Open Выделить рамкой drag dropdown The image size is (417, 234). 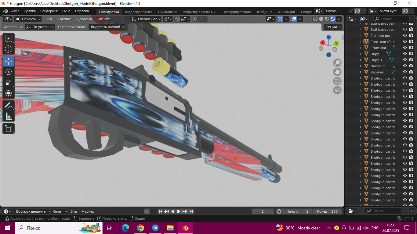point(107,27)
